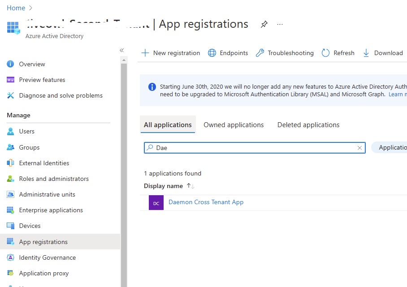407x287 pixels.
Task: Open Overview in the sidebar
Action: pos(32,64)
